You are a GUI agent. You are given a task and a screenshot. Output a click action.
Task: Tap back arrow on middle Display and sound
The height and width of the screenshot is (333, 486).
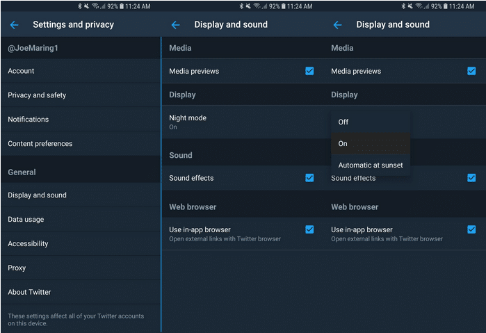point(175,25)
